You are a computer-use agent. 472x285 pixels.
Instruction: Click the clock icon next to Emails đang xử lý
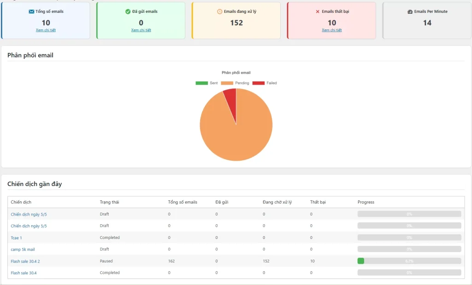pos(219,12)
